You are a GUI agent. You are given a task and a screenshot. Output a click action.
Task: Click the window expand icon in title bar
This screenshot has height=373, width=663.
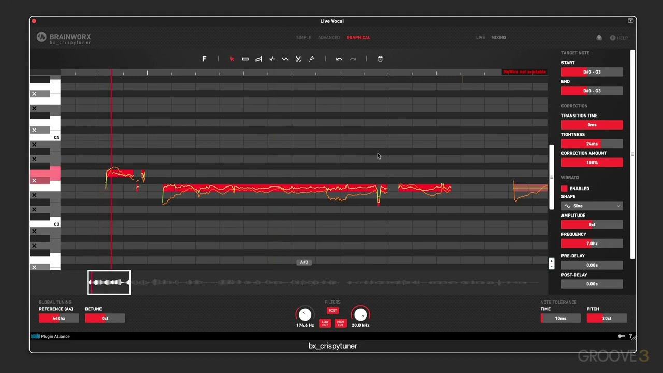click(630, 21)
